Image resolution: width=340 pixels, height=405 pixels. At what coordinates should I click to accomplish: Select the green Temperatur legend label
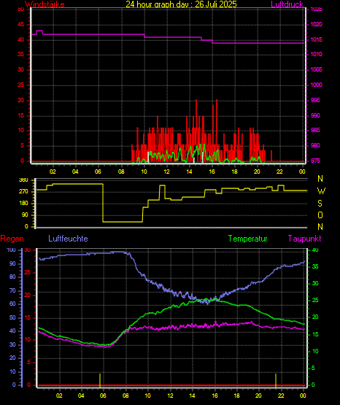coord(247,239)
